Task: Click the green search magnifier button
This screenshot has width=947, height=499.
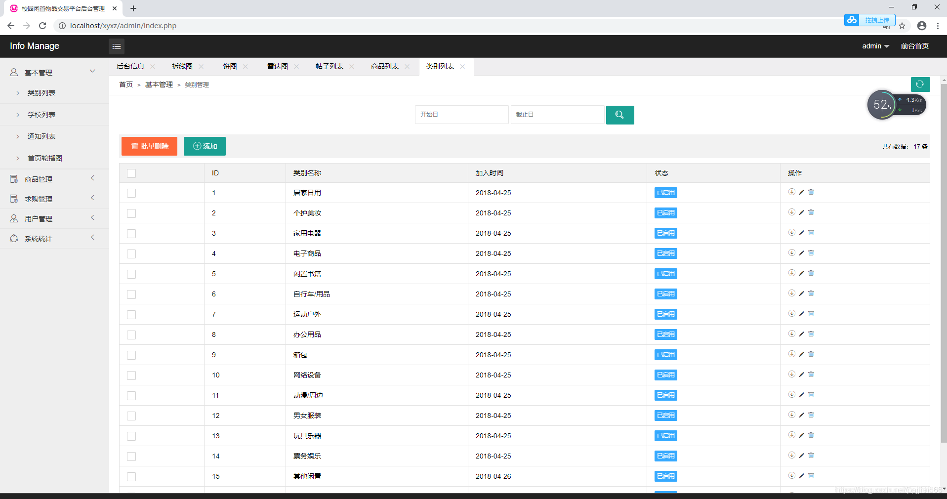Action: pos(620,115)
